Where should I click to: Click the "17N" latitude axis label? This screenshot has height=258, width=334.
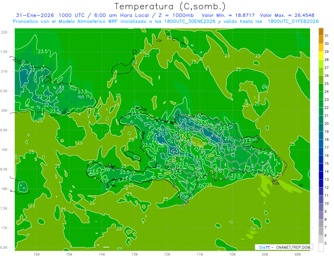[4, 228]
